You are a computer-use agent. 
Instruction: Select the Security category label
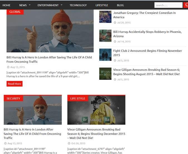coord(13,98)
